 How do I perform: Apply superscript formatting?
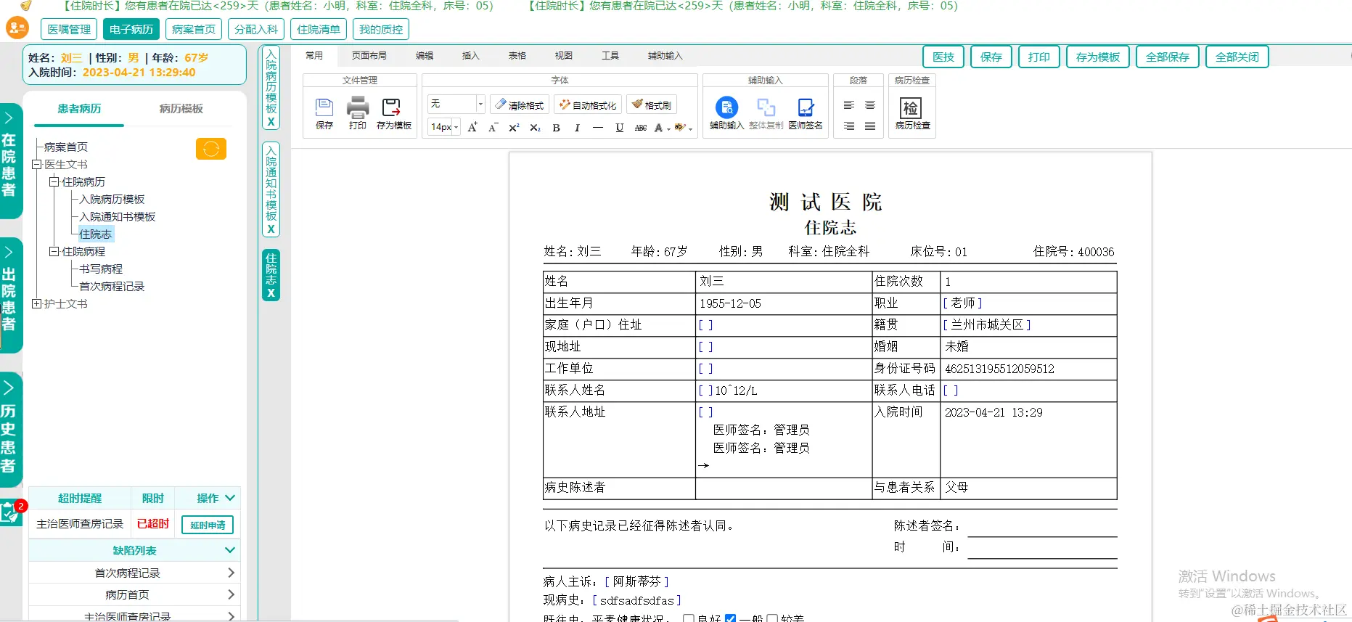[x=514, y=128]
